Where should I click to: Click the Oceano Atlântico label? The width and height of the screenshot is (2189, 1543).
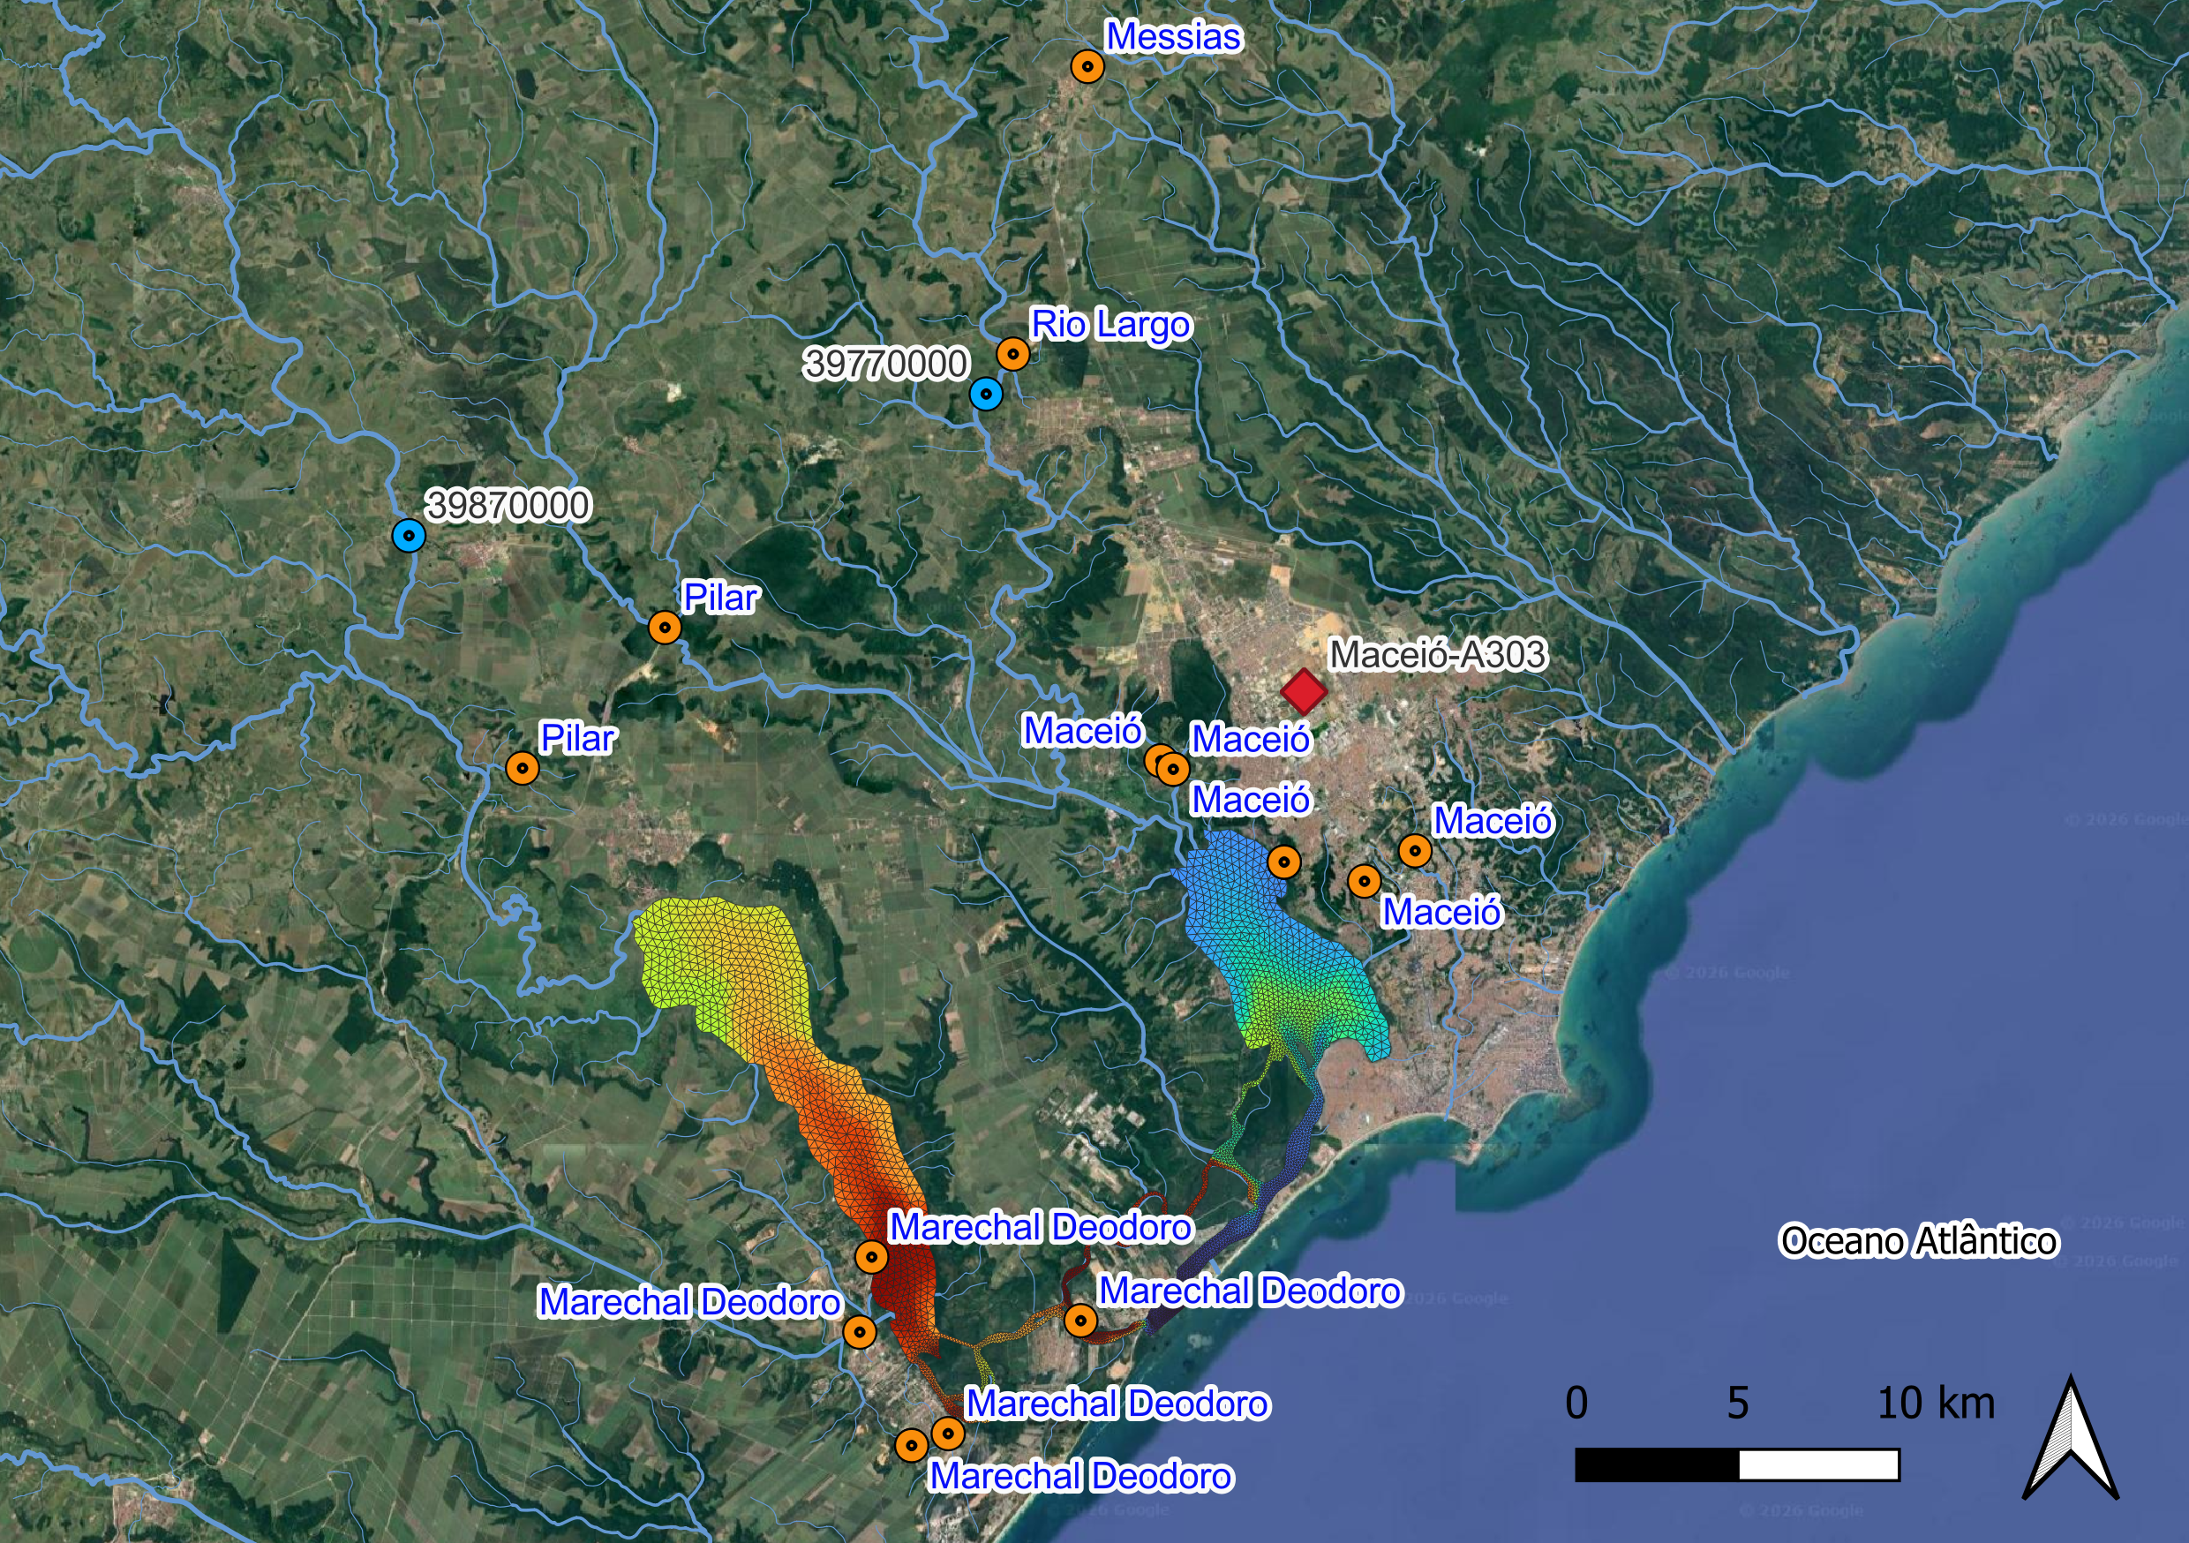(1918, 1241)
